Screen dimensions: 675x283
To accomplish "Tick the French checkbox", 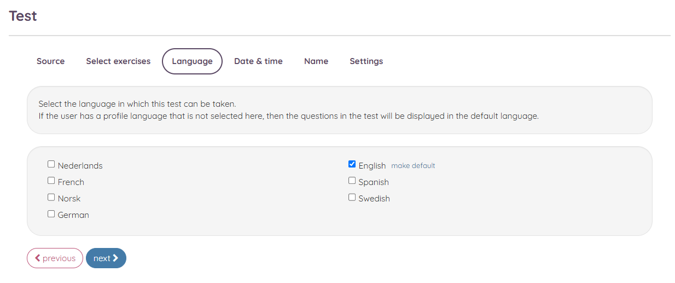I will click(x=51, y=181).
